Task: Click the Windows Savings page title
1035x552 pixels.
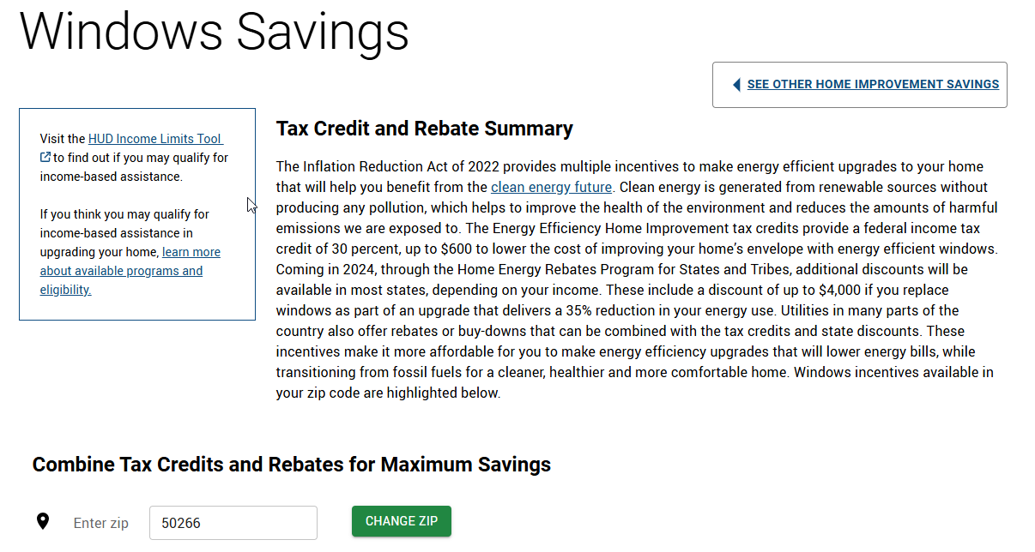Action: coord(215,31)
